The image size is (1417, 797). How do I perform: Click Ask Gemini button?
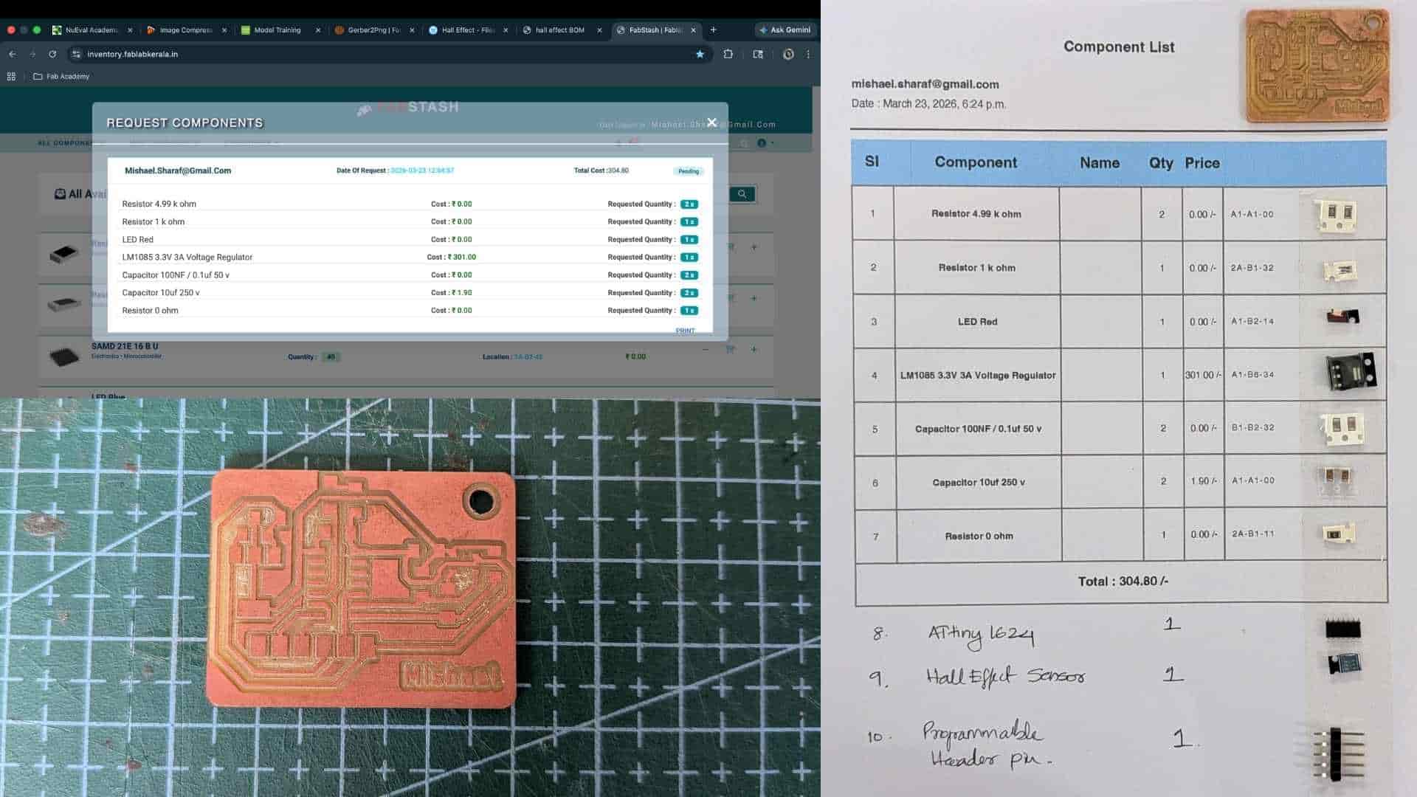pyautogui.click(x=785, y=30)
